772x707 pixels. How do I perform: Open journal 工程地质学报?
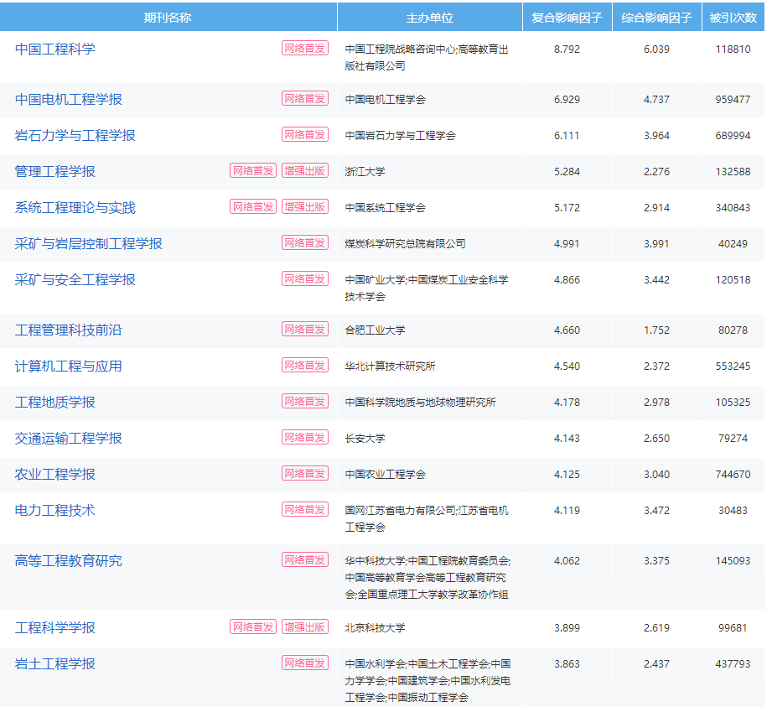pos(55,402)
